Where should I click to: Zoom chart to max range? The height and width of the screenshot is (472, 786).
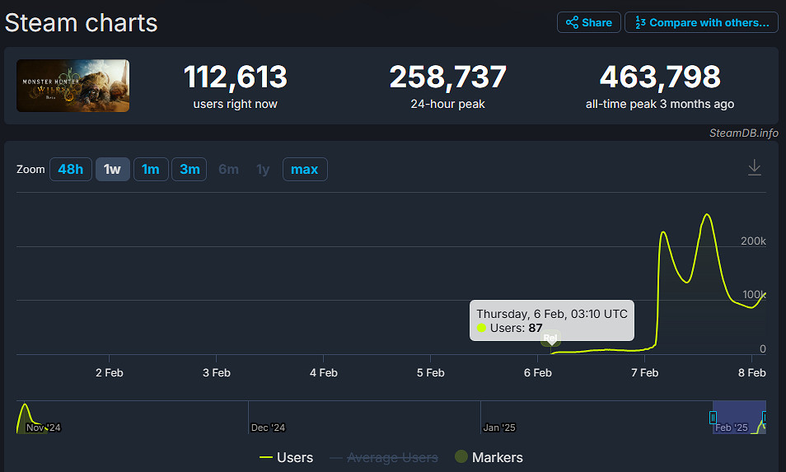[x=305, y=170]
